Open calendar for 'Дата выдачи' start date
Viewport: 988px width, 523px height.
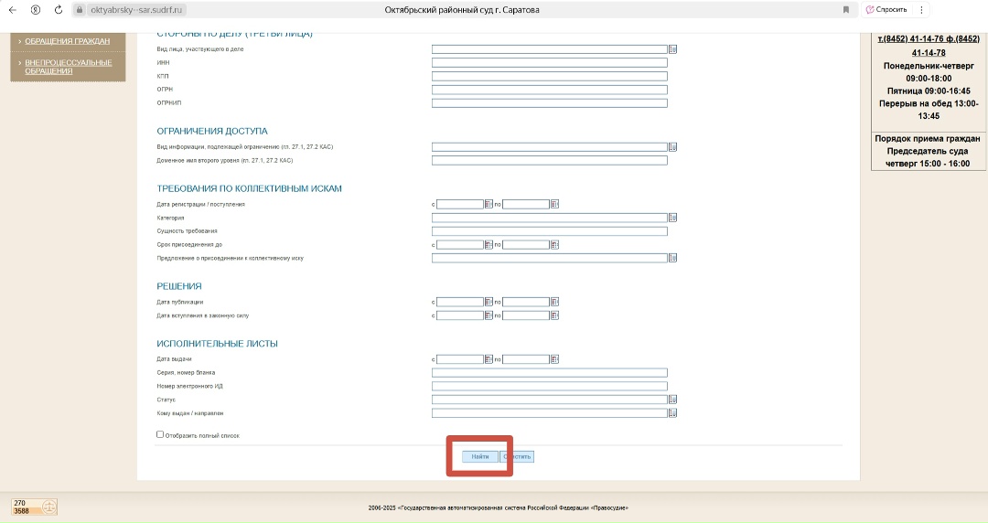click(x=489, y=359)
